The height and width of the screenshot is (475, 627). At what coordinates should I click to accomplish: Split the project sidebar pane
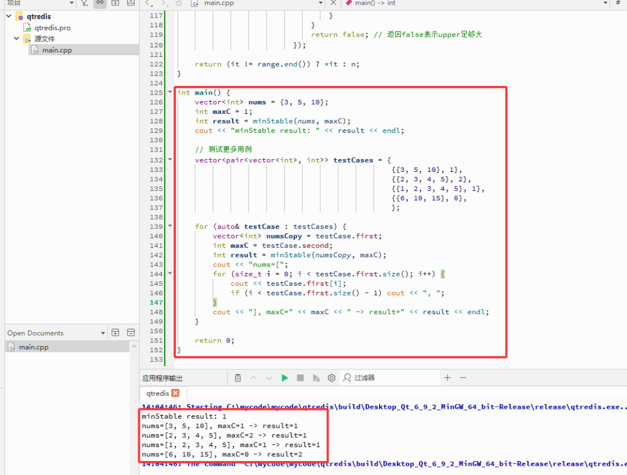tap(115, 3)
